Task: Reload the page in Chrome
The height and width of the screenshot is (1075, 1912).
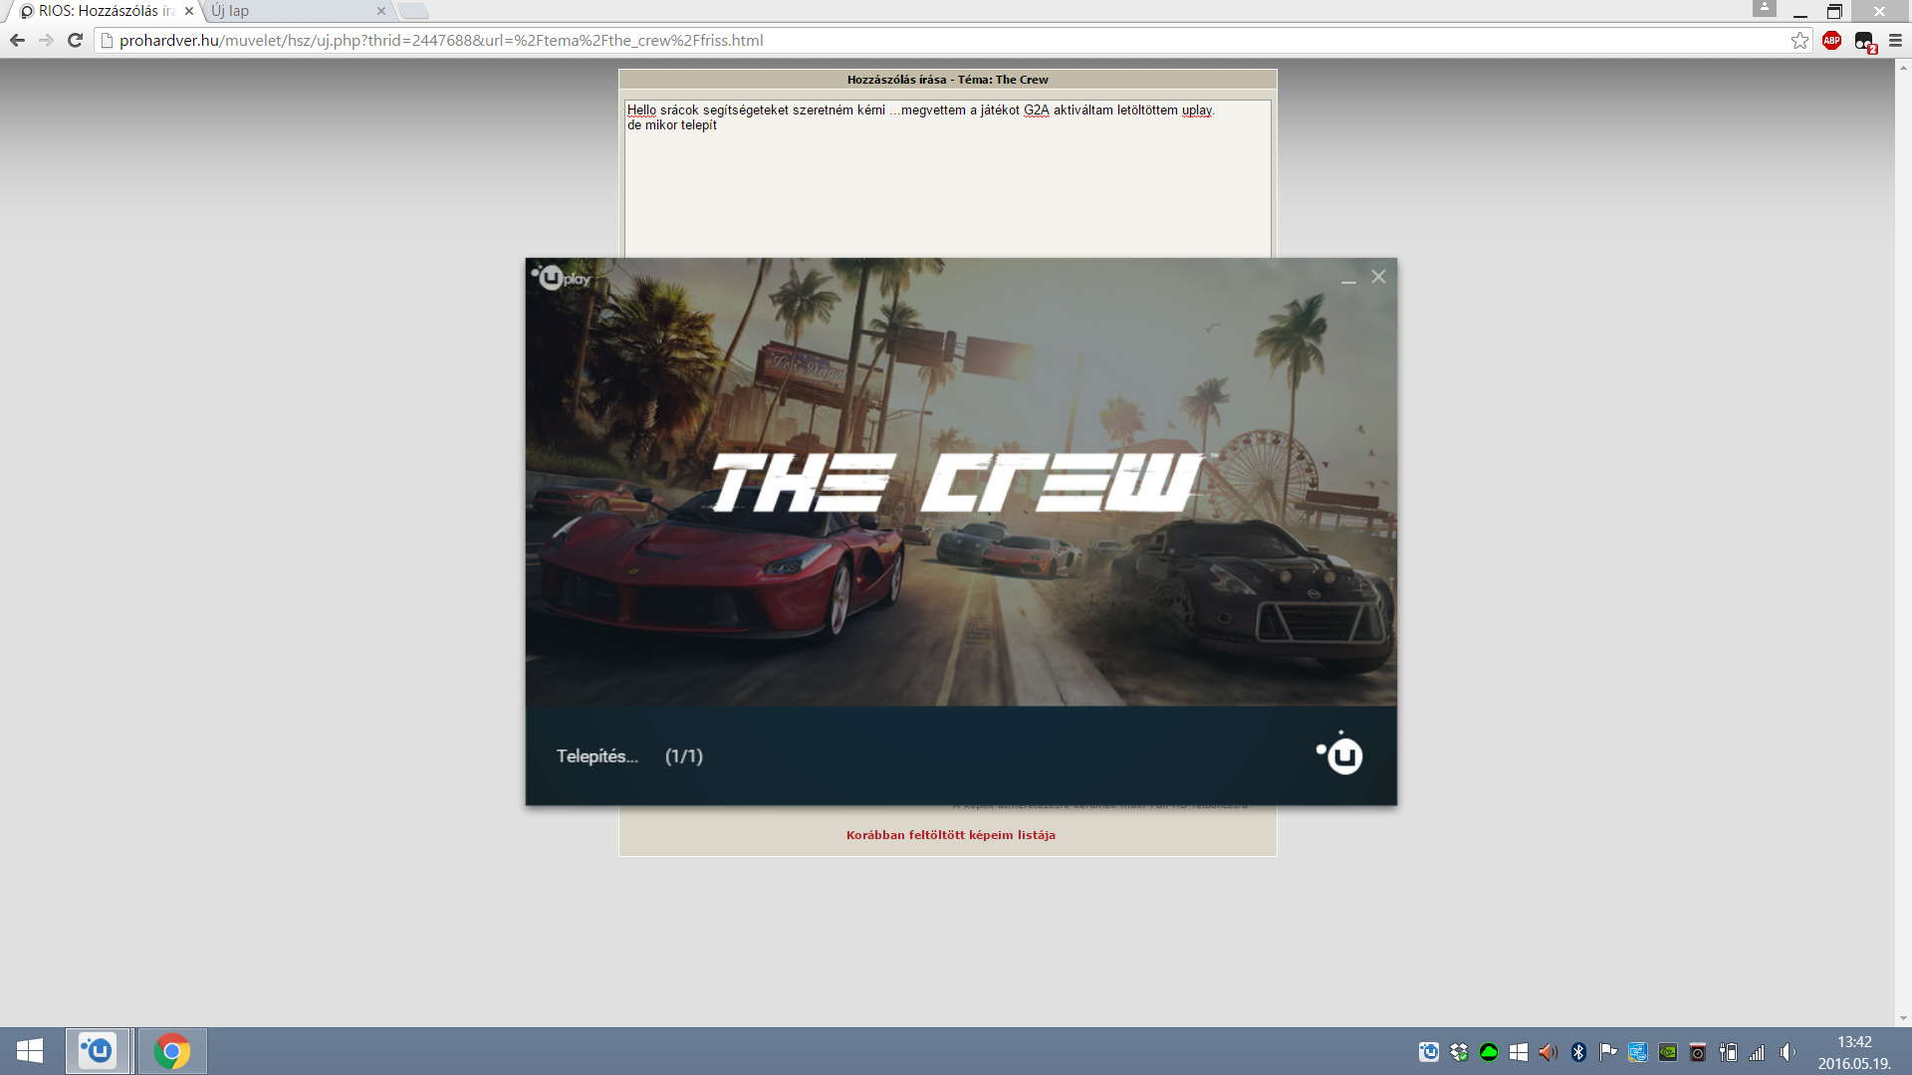Action: 75,41
